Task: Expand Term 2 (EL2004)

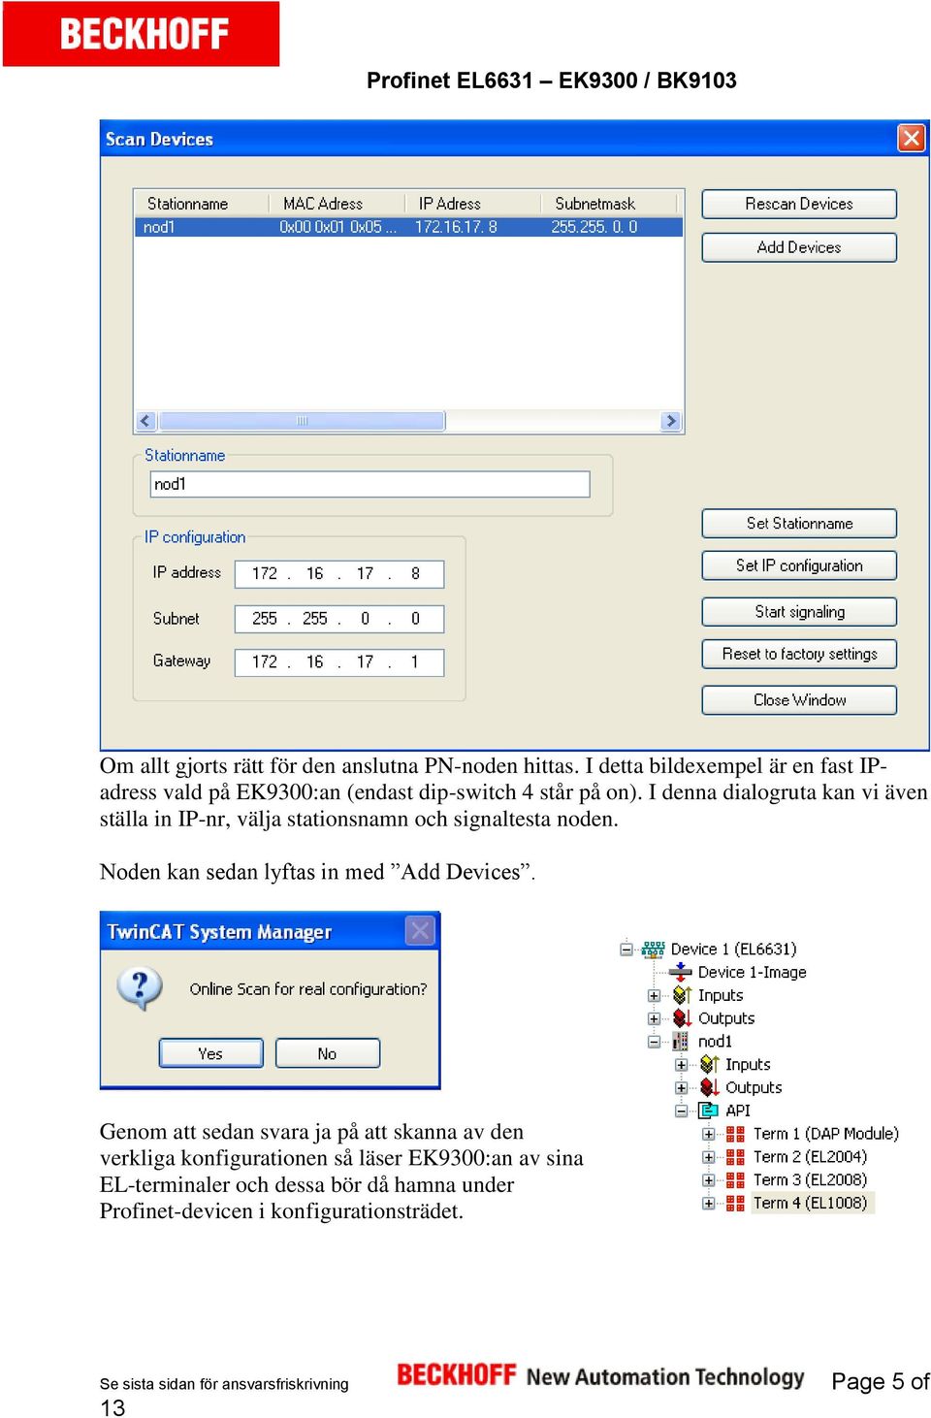Action: [708, 1157]
